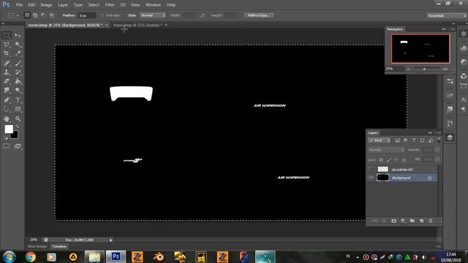This screenshot has height=263, width=468.
Task: Select the Smudge tool
Action: (x=7, y=91)
